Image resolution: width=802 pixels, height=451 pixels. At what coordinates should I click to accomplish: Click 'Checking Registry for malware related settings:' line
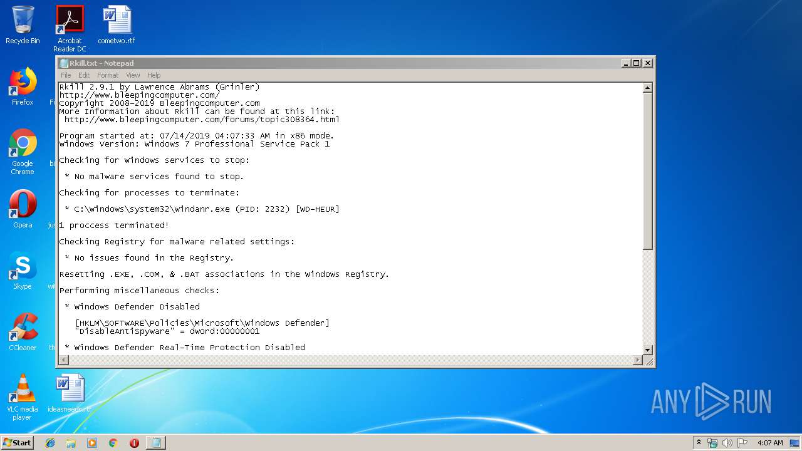click(177, 242)
